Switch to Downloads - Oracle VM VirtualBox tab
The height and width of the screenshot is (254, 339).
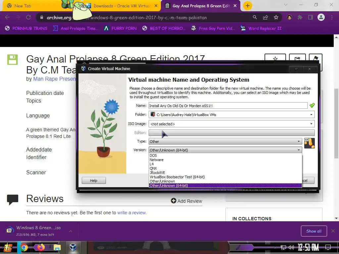click(122, 6)
